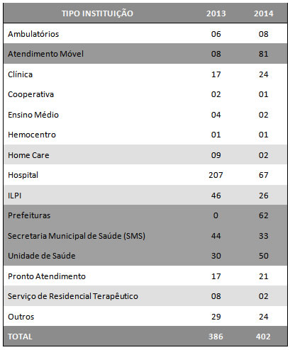Click the 81 value for Atendimento Móvel

point(264,54)
